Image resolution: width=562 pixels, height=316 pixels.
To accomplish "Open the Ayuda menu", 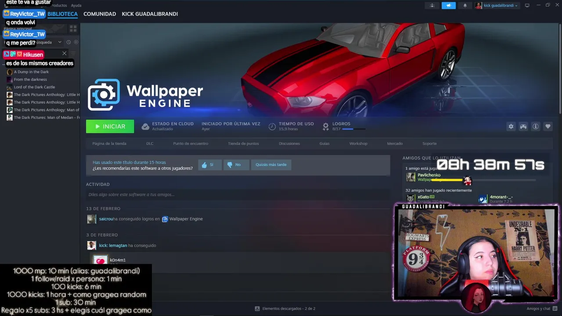I will tap(76, 6).
